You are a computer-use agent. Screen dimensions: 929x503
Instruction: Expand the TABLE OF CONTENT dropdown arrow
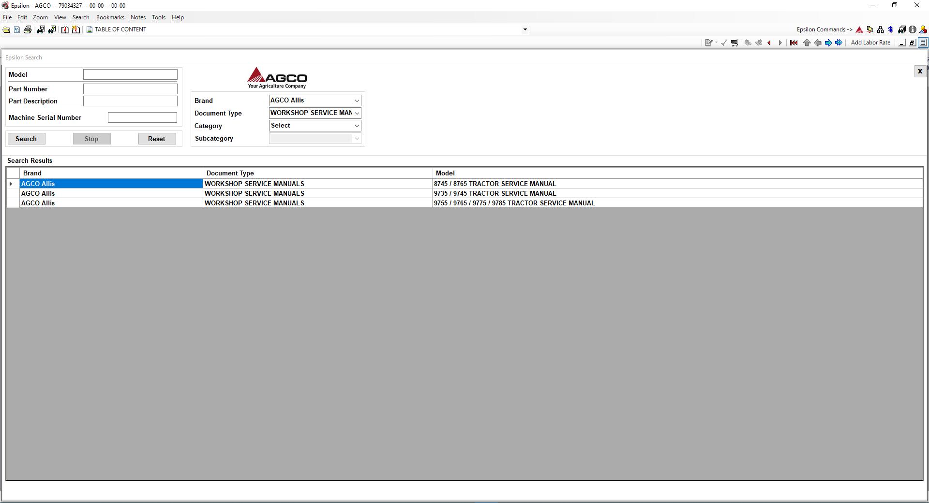[525, 29]
